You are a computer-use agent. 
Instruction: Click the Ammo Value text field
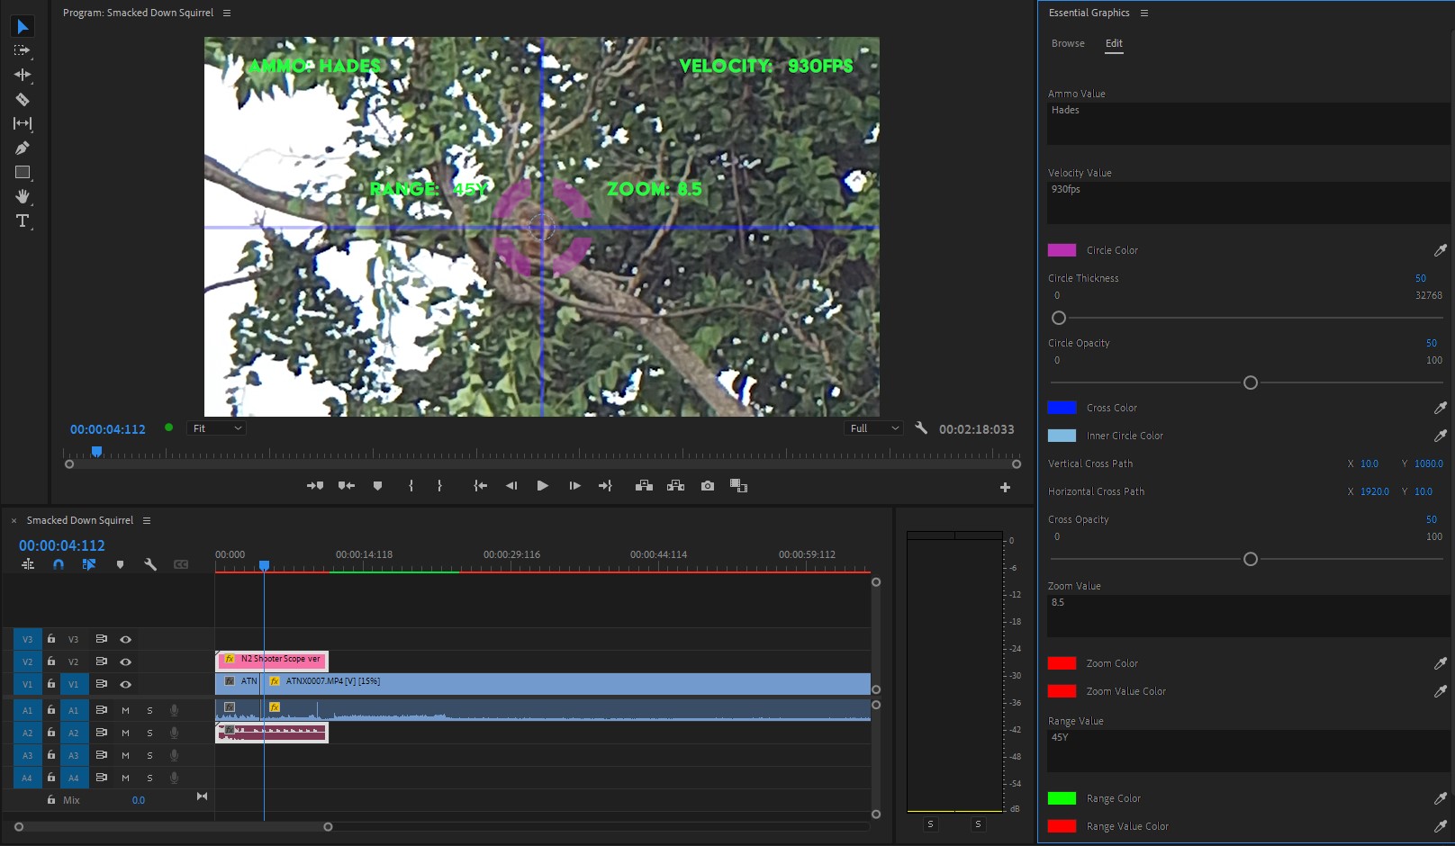click(1248, 123)
